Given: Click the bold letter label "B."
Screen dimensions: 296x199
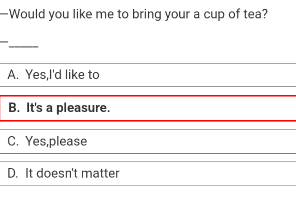Looking at the screenshot, I should click(14, 108).
